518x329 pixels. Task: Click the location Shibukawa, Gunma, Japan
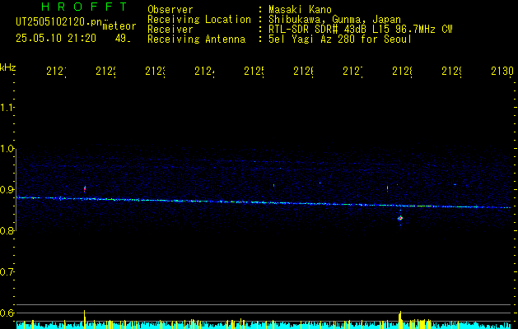coord(334,20)
